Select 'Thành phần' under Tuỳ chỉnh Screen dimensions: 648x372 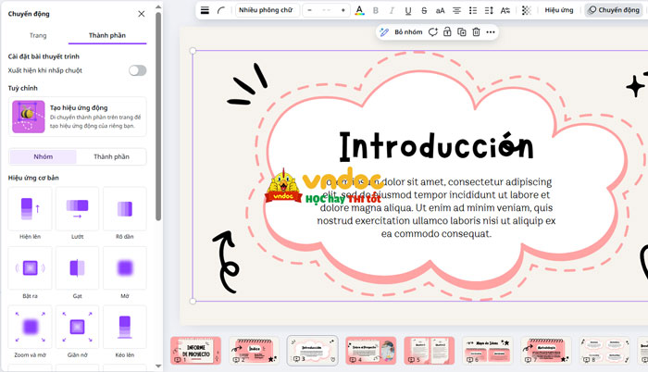[x=111, y=156]
